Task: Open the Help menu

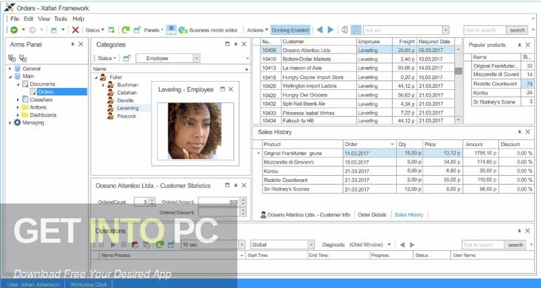Action: coord(78,19)
